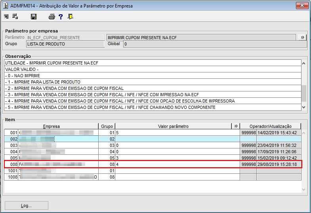Click timestamp 17/09/2019 11:26:06
Viewport: 311px width, 213px height.
[x=279, y=152]
